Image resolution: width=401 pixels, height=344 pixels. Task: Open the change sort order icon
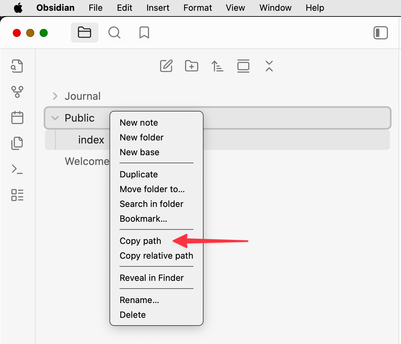click(217, 66)
